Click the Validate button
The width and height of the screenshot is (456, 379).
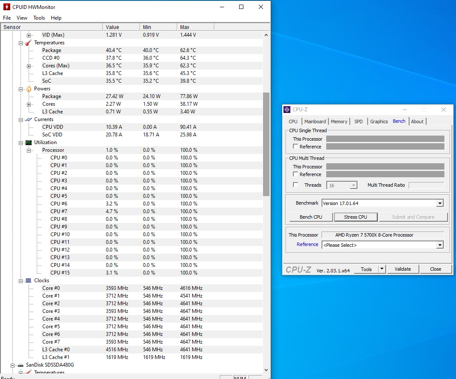point(403,269)
